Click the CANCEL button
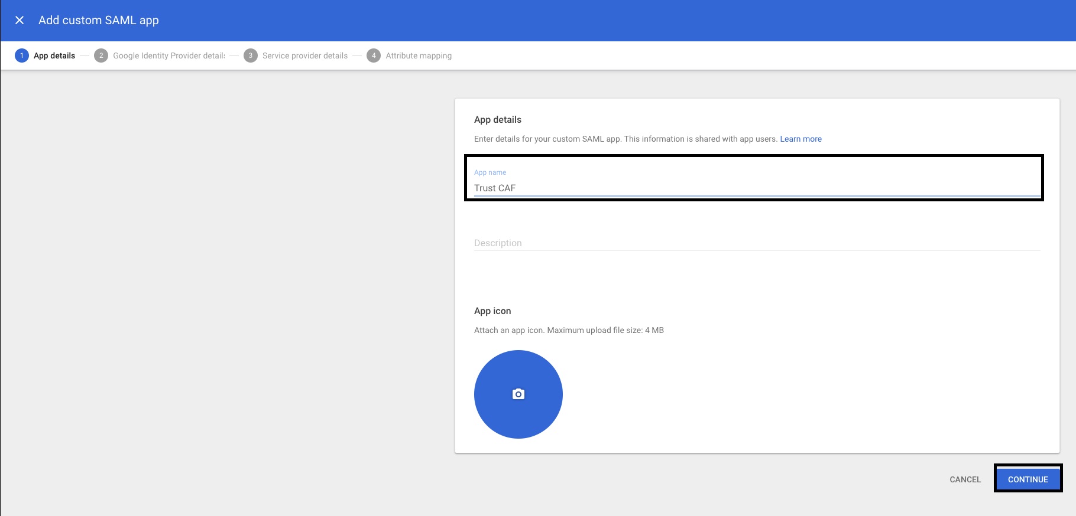1076x516 pixels. pos(965,479)
